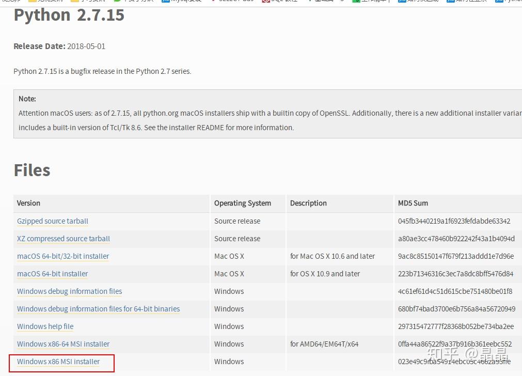Click the Description column header

click(x=308, y=203)
